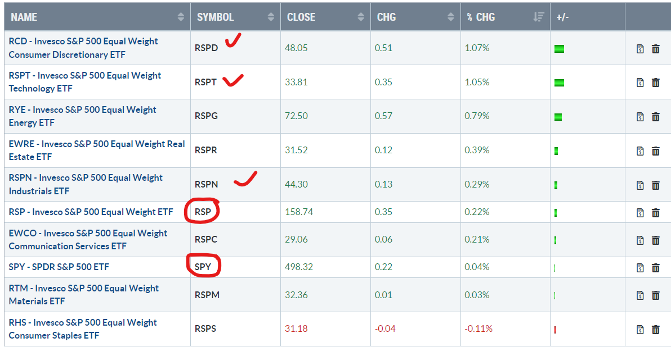The height and width of the screenshot is (347, 671).
Task: Click the NAME column header label
Action: click(24, 17)
